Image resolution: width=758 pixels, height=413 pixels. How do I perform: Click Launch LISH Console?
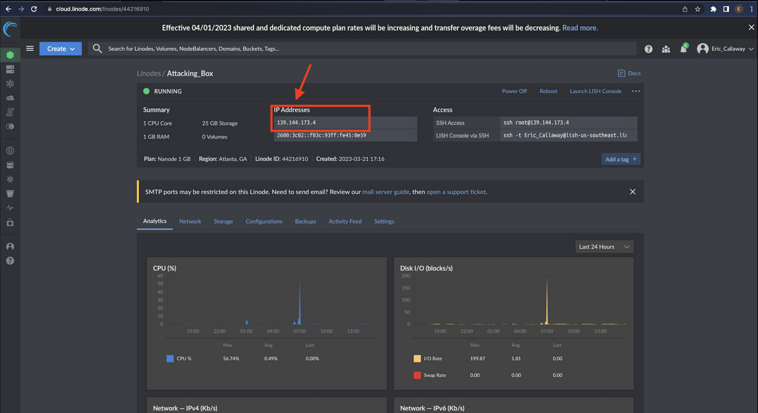coord(595,91)
